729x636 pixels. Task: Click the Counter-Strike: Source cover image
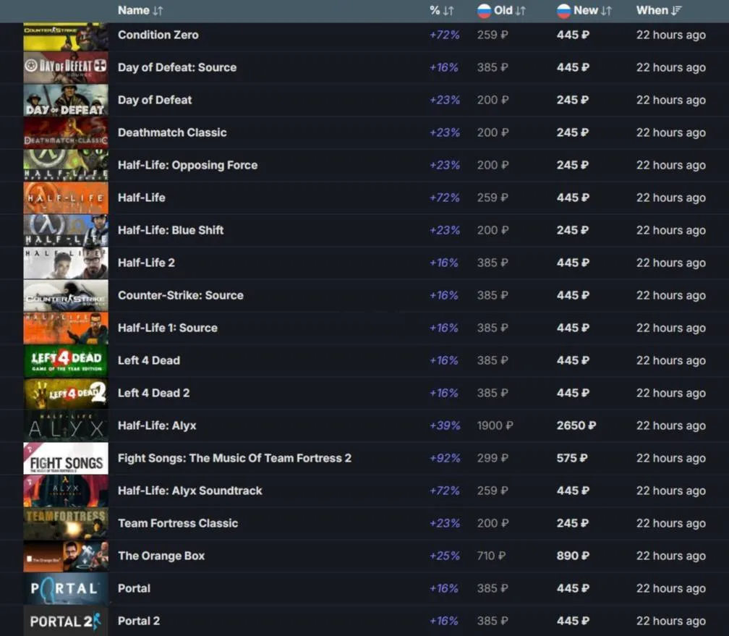click(x=66, y=295)
